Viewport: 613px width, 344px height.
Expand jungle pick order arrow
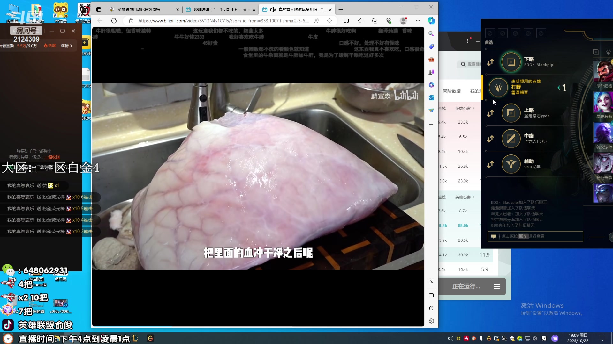[559, 88]
